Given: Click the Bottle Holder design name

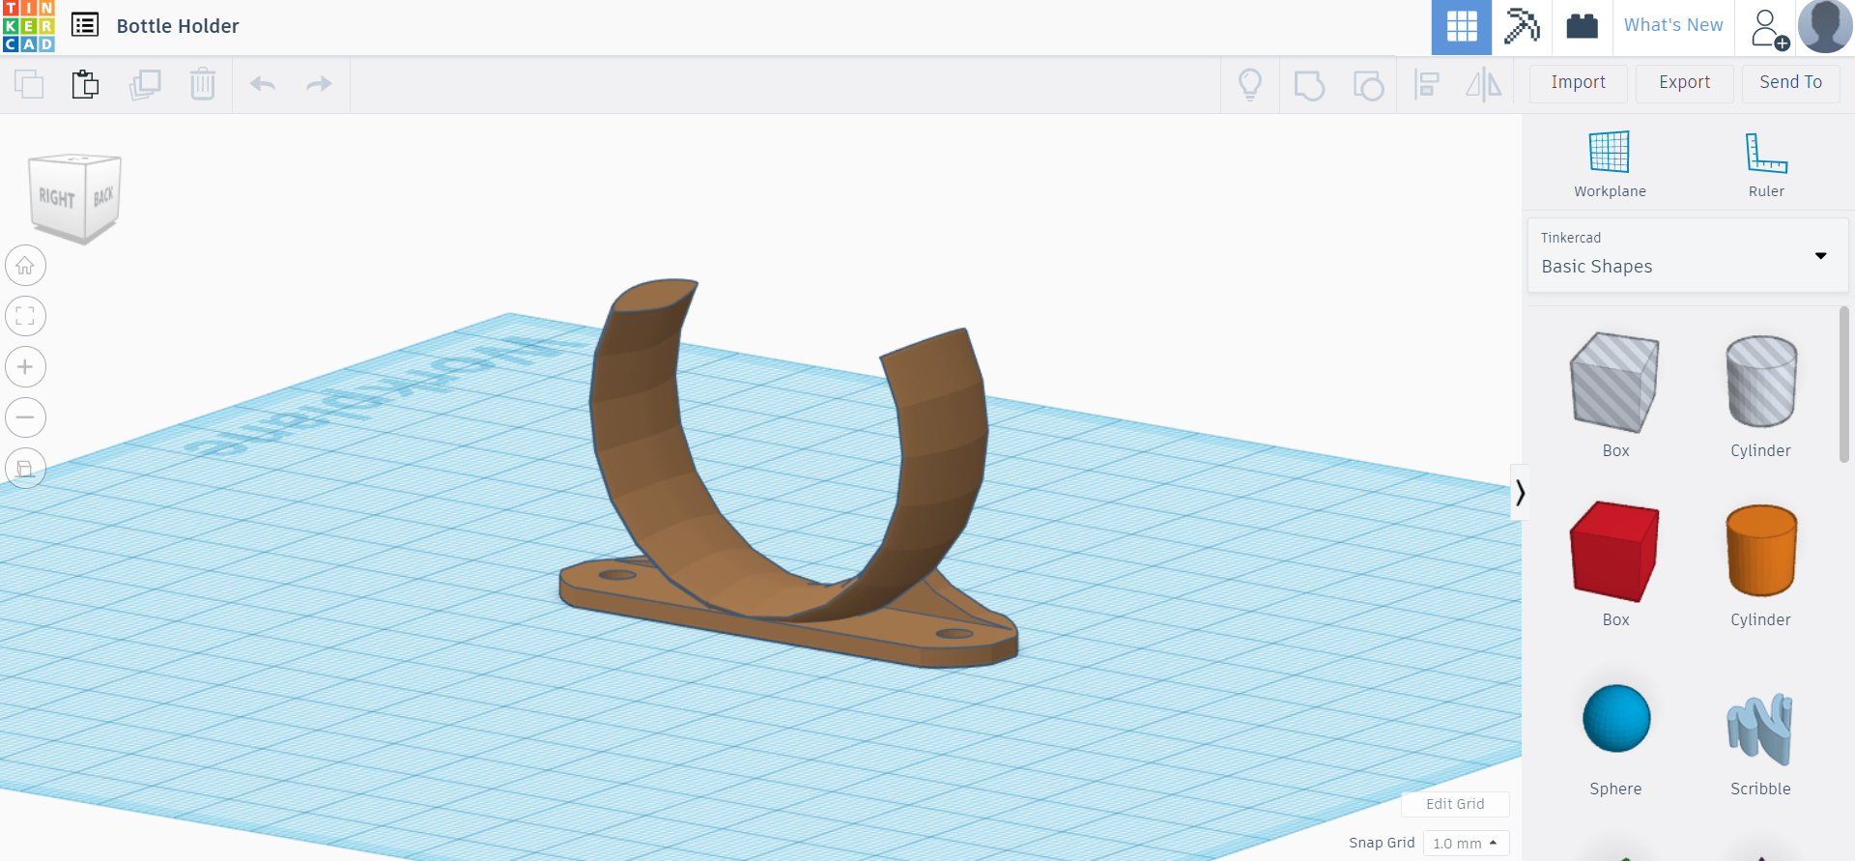Looking at the screenshot, I should (178, 26).
